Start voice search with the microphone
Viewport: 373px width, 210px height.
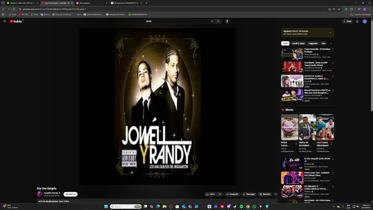[x=227, y=21]
